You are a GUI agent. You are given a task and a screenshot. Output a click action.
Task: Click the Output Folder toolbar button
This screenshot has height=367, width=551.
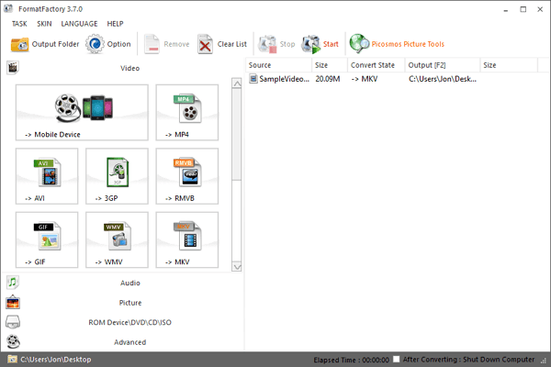click(45, 44)
